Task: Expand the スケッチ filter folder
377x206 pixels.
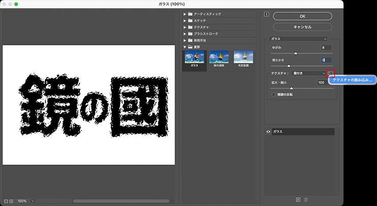Action: [185, 20]
